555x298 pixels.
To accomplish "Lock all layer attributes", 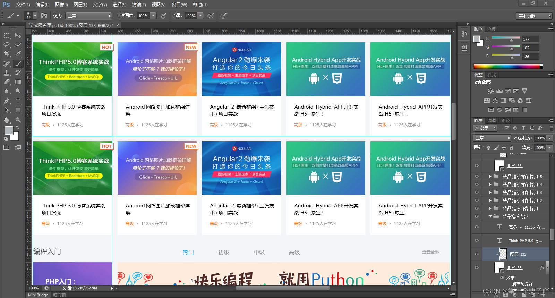I will [512, 148].
